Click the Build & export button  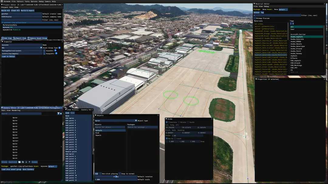click(28, 10)
